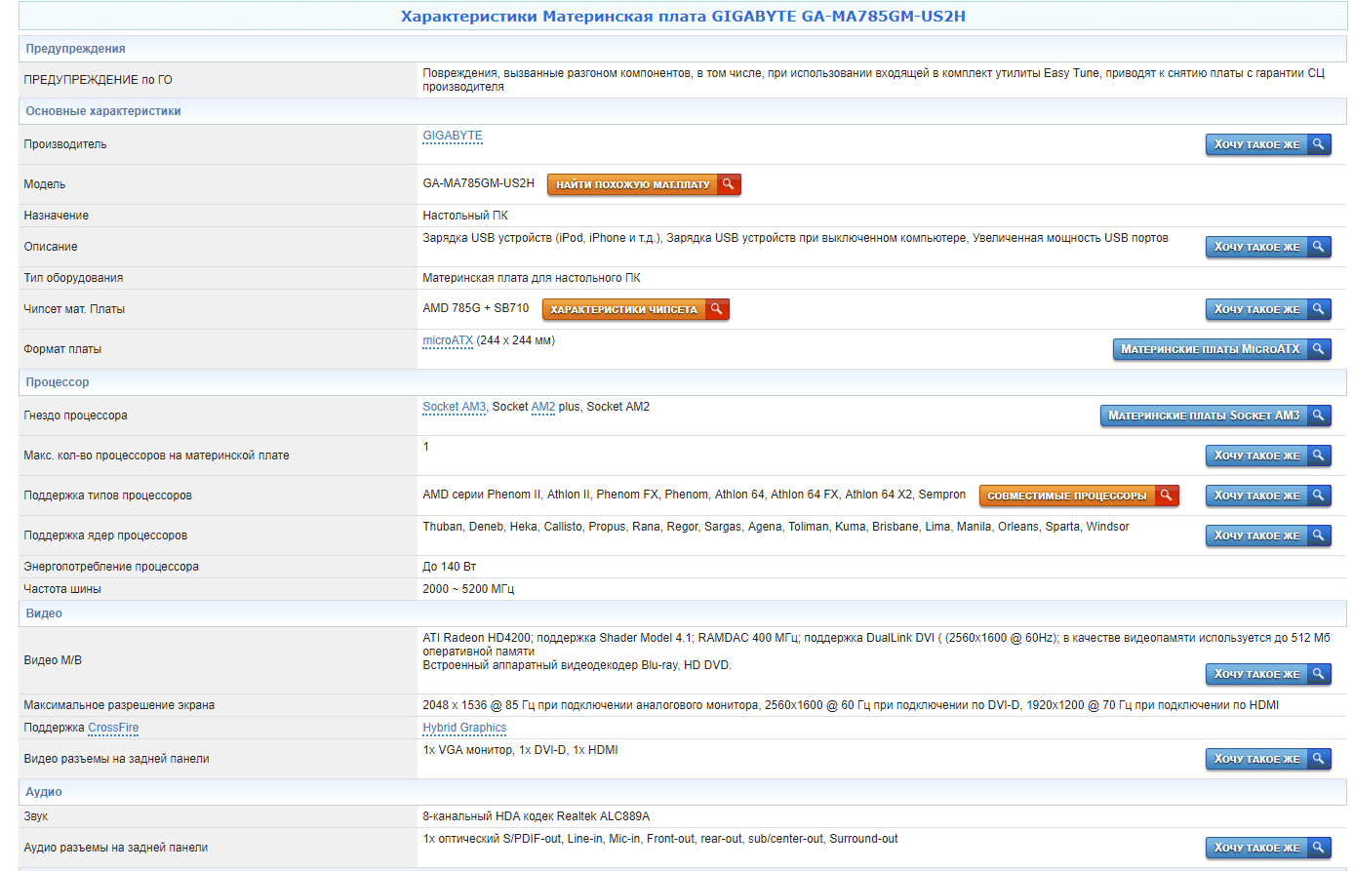
Task: Click magnifier icon in Производитель row
Action: pos(1319,144)
